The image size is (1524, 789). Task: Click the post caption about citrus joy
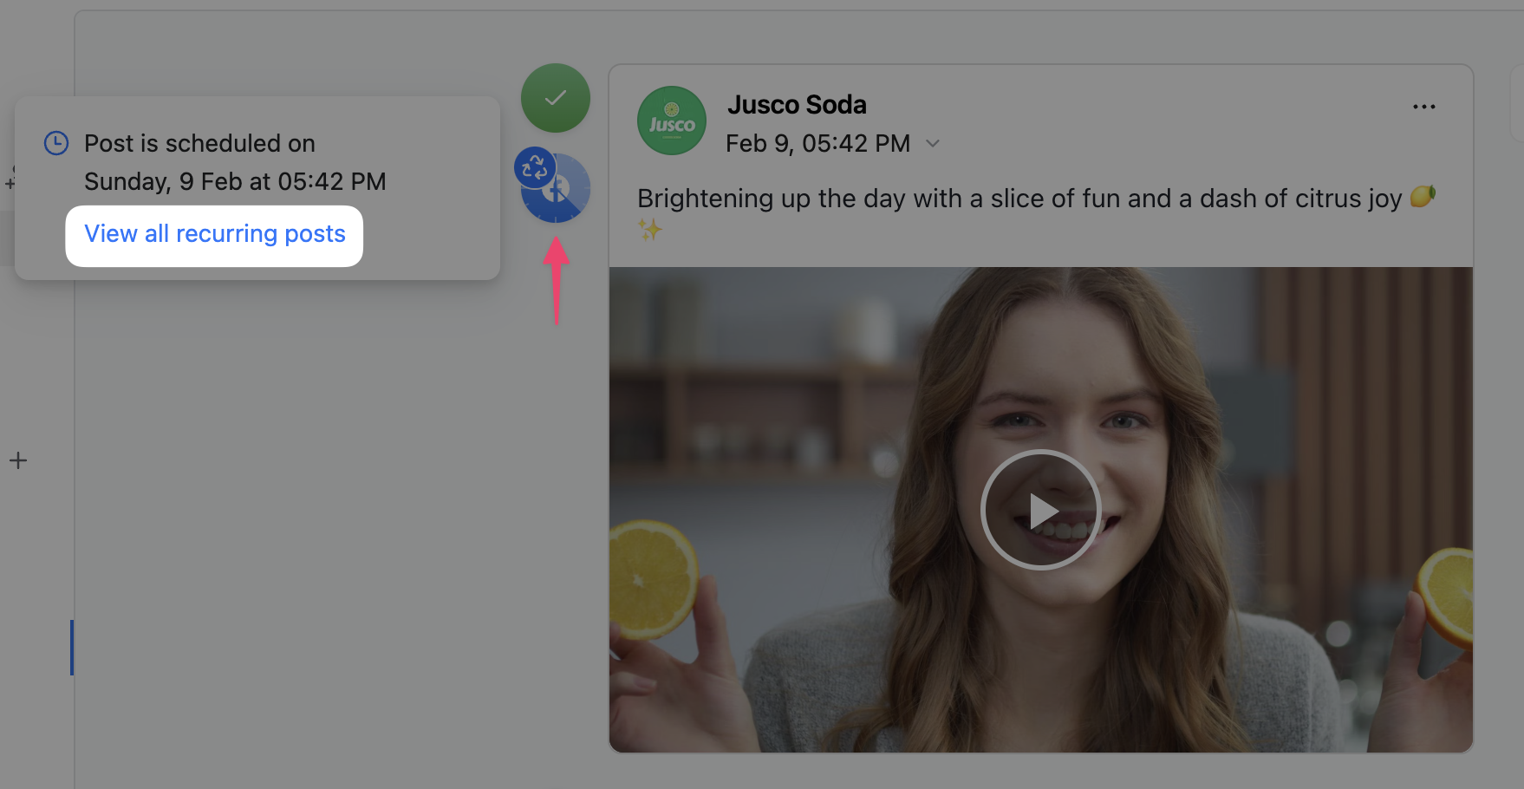pos(1019,199)
